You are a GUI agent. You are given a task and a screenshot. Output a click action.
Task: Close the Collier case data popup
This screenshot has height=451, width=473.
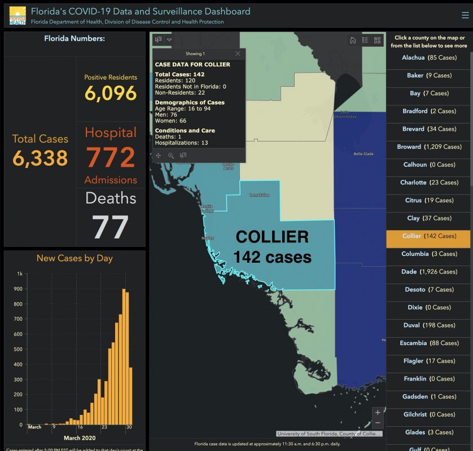[238, 54]
